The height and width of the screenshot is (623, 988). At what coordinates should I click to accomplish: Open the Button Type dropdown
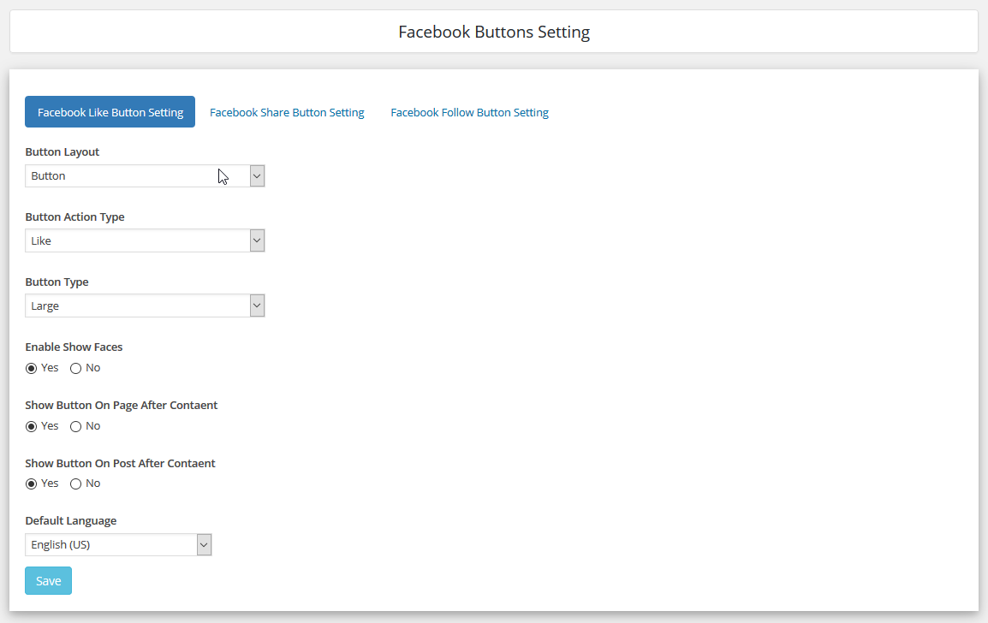[x=145, y=306]
